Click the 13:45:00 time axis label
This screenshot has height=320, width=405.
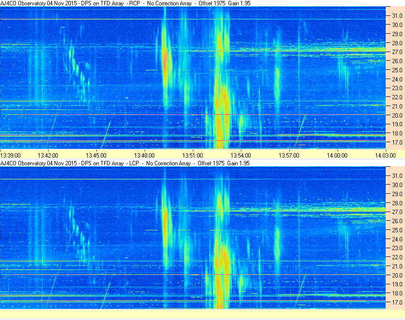point(96,156)
